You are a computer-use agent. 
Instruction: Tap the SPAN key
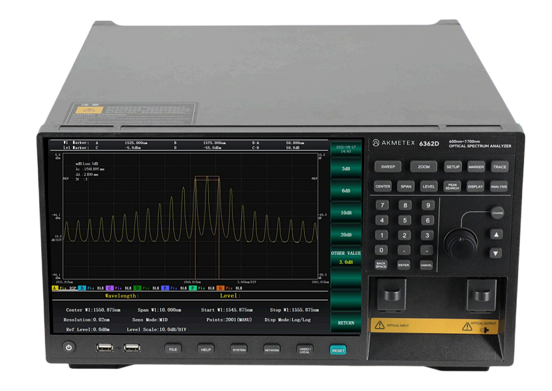406,186
